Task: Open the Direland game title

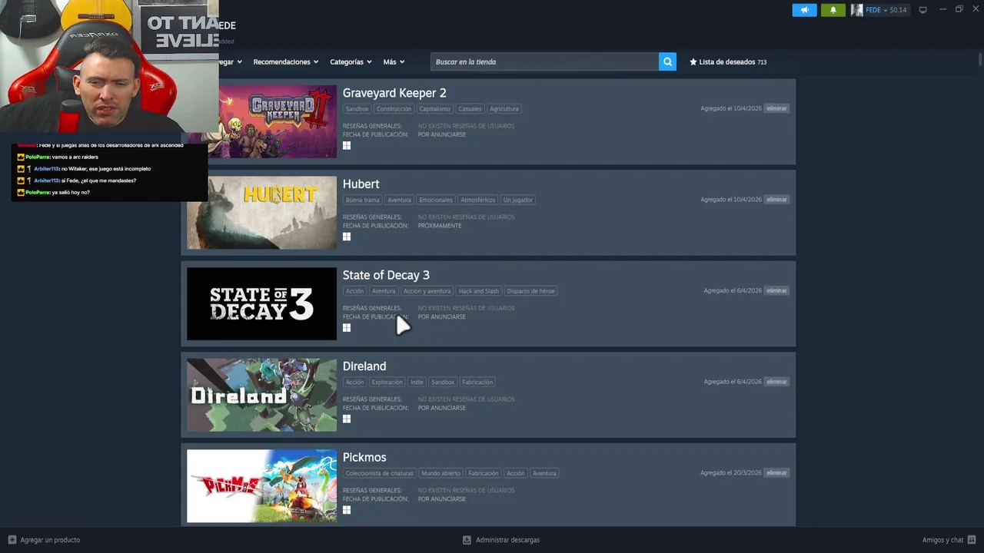Action: pyautogui.click(x=364, y=366)
